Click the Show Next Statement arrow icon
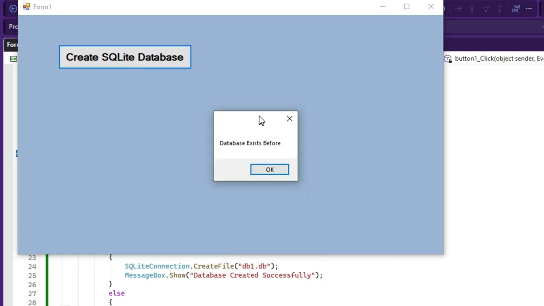 coord(458,8)
